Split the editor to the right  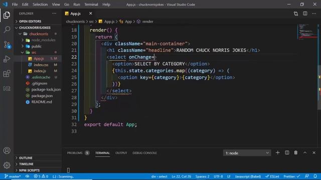tap(305, 13)
